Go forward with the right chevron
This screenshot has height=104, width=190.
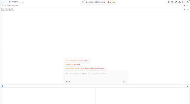click(6, 2)
